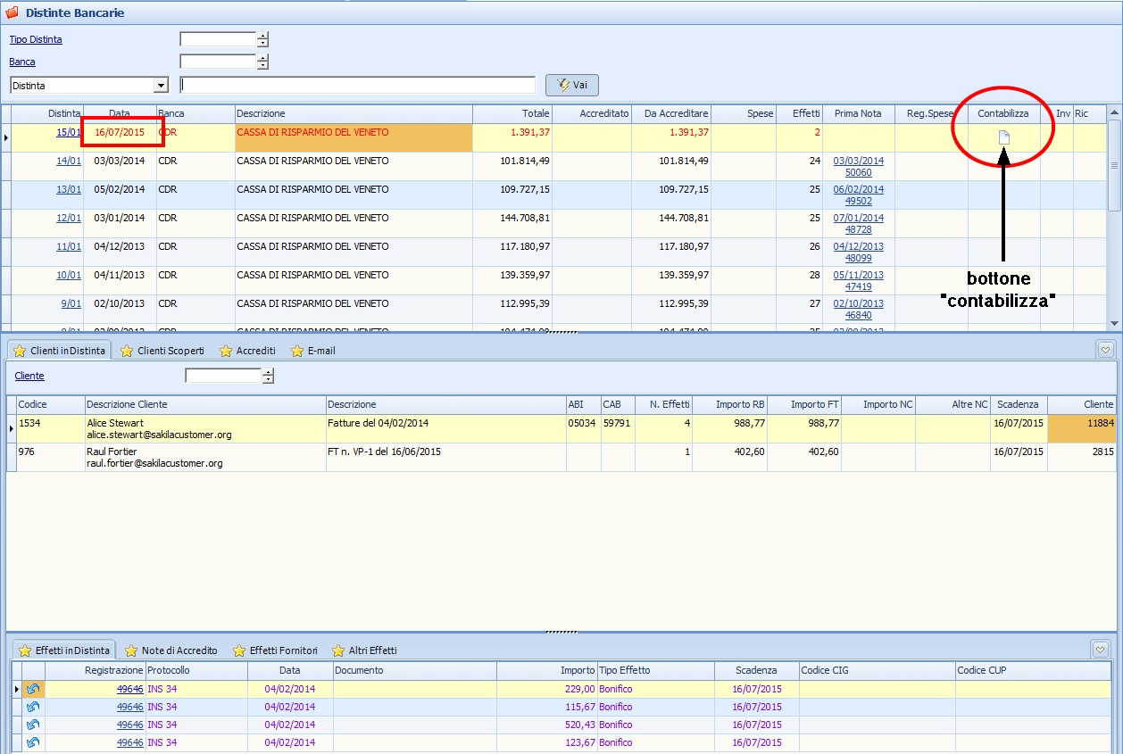Click the undo arrow icon for the 115,67 effect row

coord(33,707)
